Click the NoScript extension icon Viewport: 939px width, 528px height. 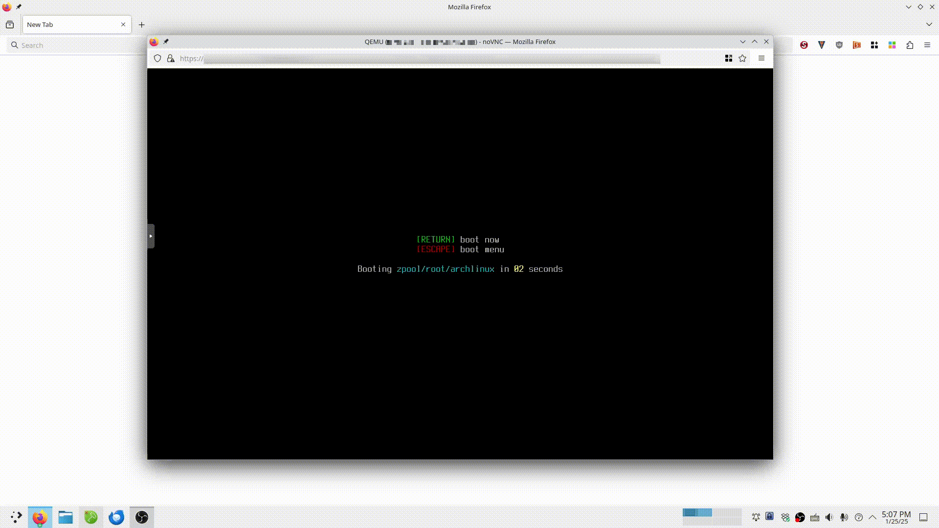[x=804, y=45]
